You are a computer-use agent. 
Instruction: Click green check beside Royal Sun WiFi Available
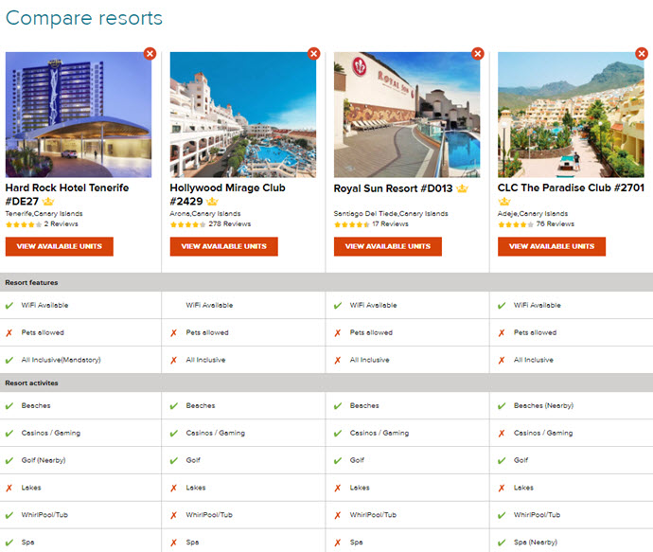338,306
